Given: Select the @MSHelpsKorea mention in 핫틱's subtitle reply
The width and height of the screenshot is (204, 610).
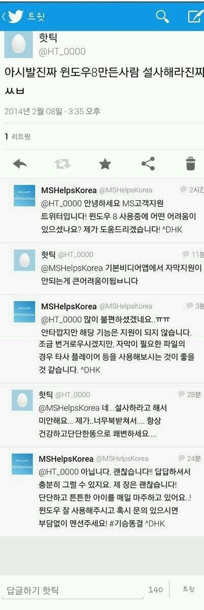Looking at the screenshot, I should point(73,268).
